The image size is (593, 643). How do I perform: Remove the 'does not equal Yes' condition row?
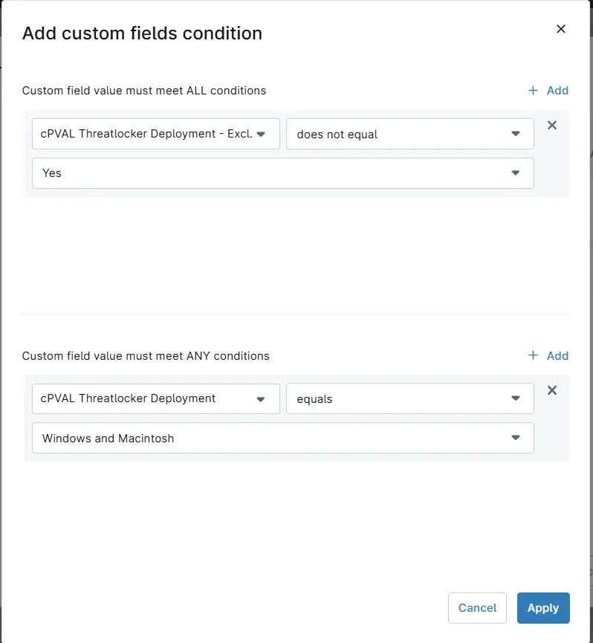click(552, 125)
